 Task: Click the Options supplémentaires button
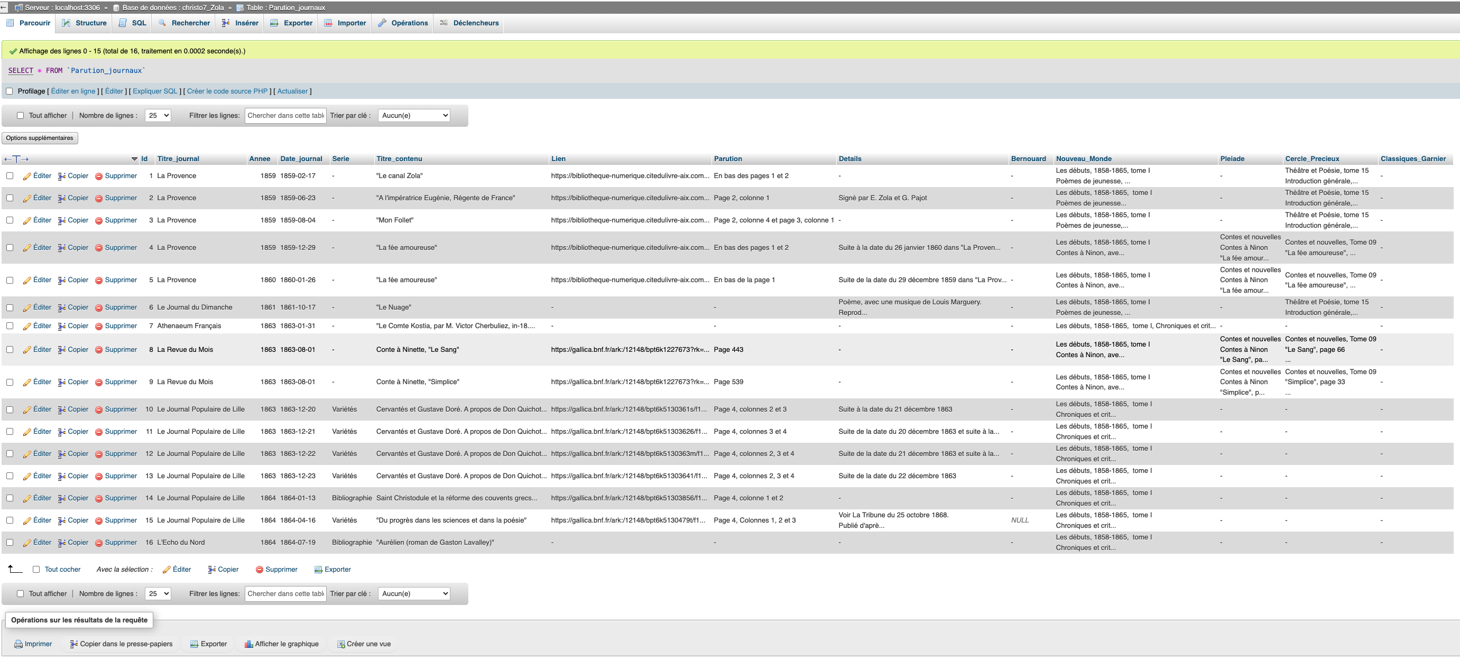pyautogui.click(x=40, y=138)
